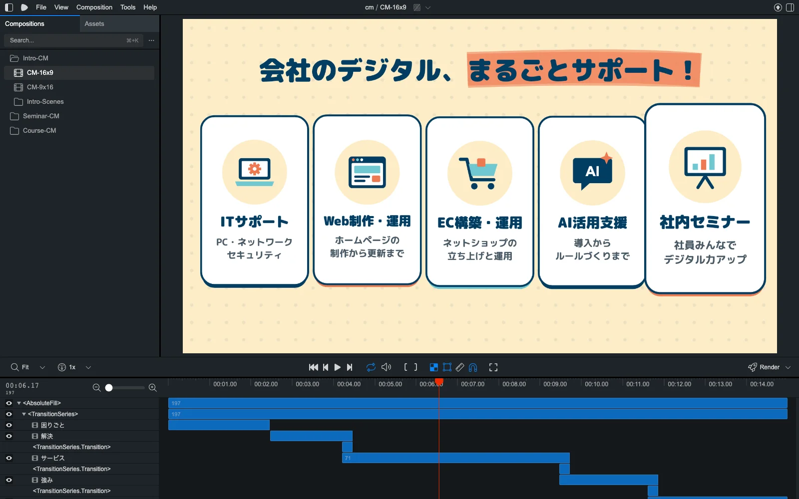The image size is (799, 499).
Task: Open the Course-CM folder
Action: point(79,131)
